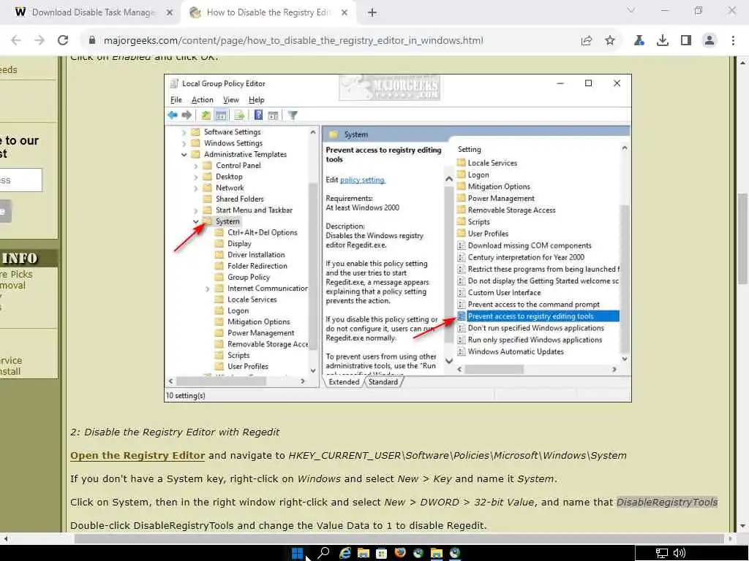Click the email input box in left sidebar
The image size is (749, 561).
[x=20, y=180]
